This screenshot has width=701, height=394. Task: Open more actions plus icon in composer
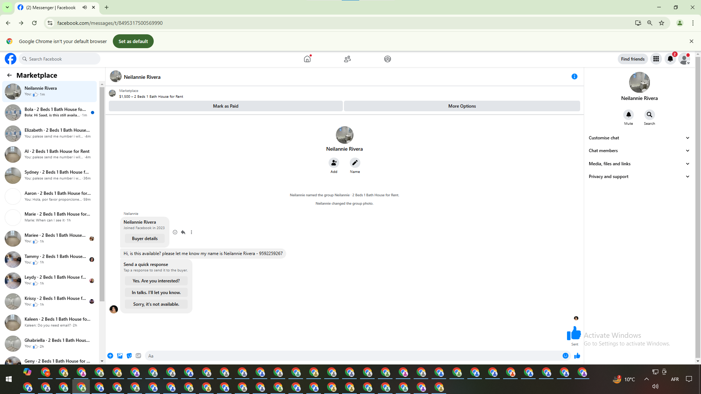pos(110,356)
